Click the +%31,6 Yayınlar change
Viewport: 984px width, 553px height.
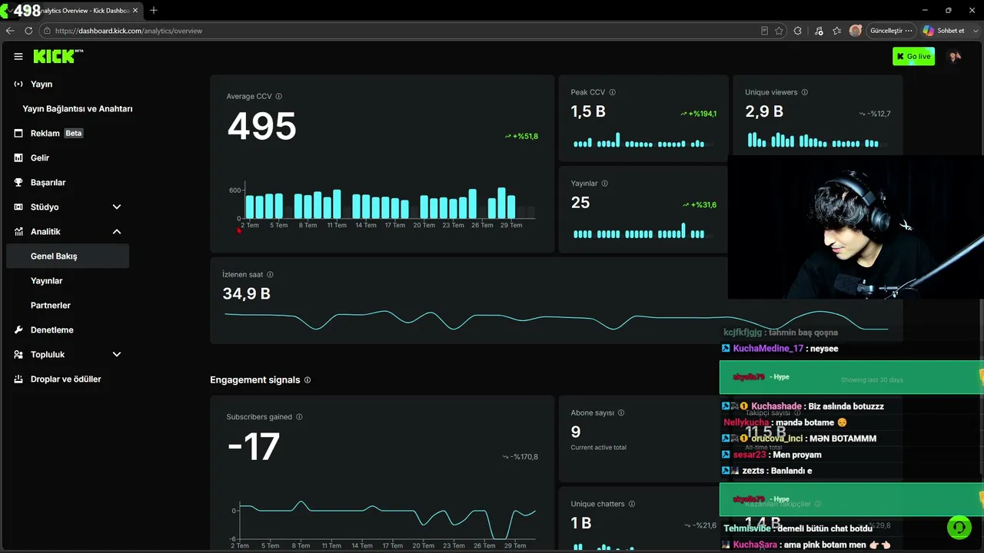click(x=700, y=205)
